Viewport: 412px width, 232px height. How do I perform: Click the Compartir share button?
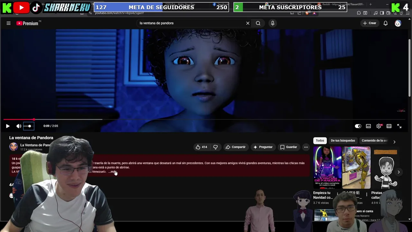coord(235,147)
